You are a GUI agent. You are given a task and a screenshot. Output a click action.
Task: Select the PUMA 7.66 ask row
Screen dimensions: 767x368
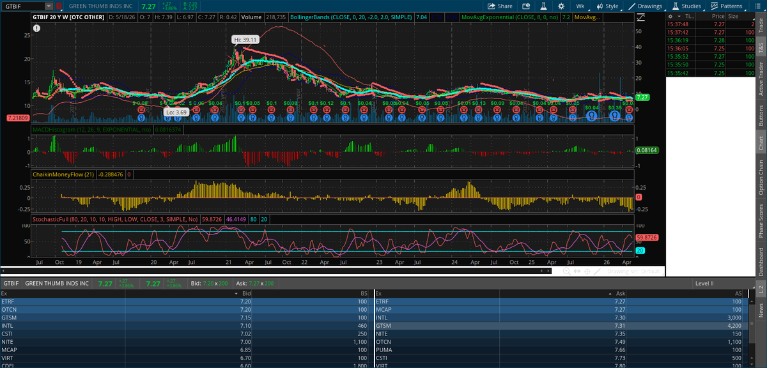coord(561,350)
